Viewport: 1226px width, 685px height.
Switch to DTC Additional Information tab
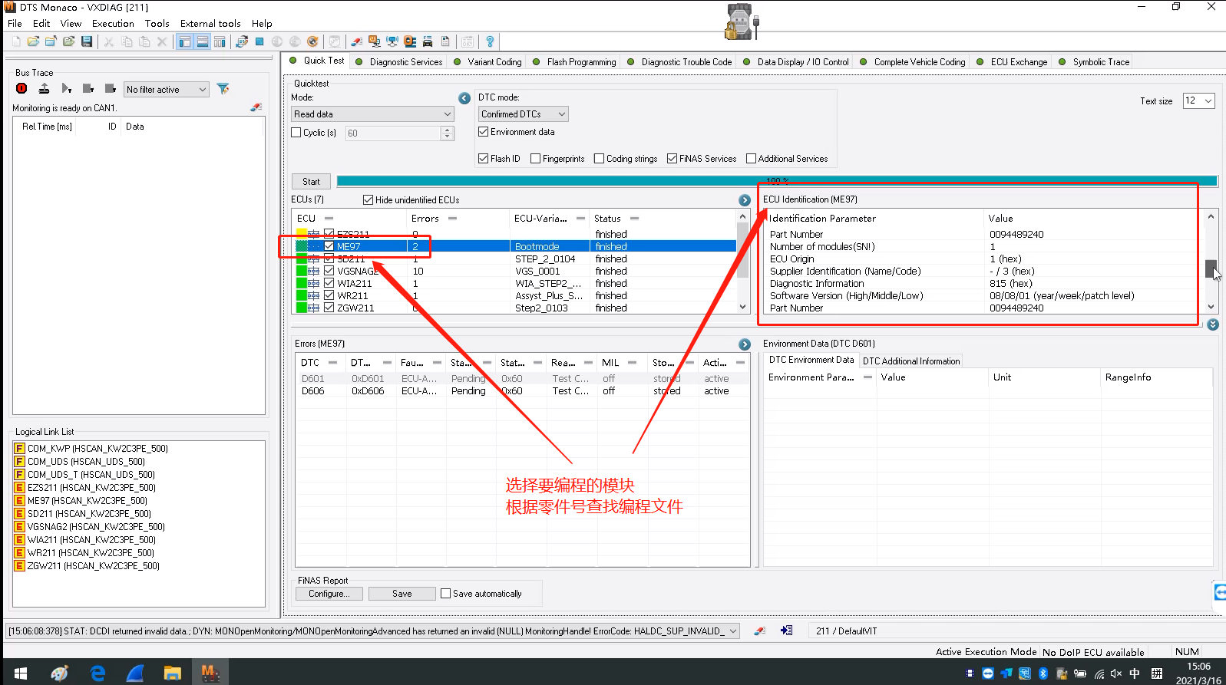click(911, 361)
